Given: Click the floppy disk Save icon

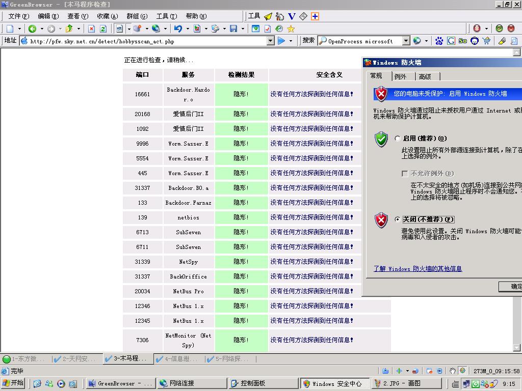Looking at the screenshot, I should [x=233, y=29].
